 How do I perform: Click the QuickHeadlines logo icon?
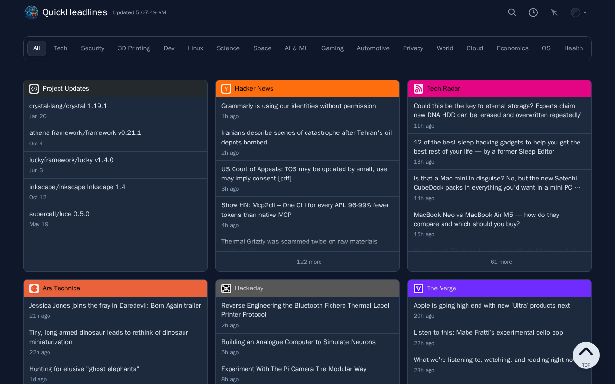point(31,12)
